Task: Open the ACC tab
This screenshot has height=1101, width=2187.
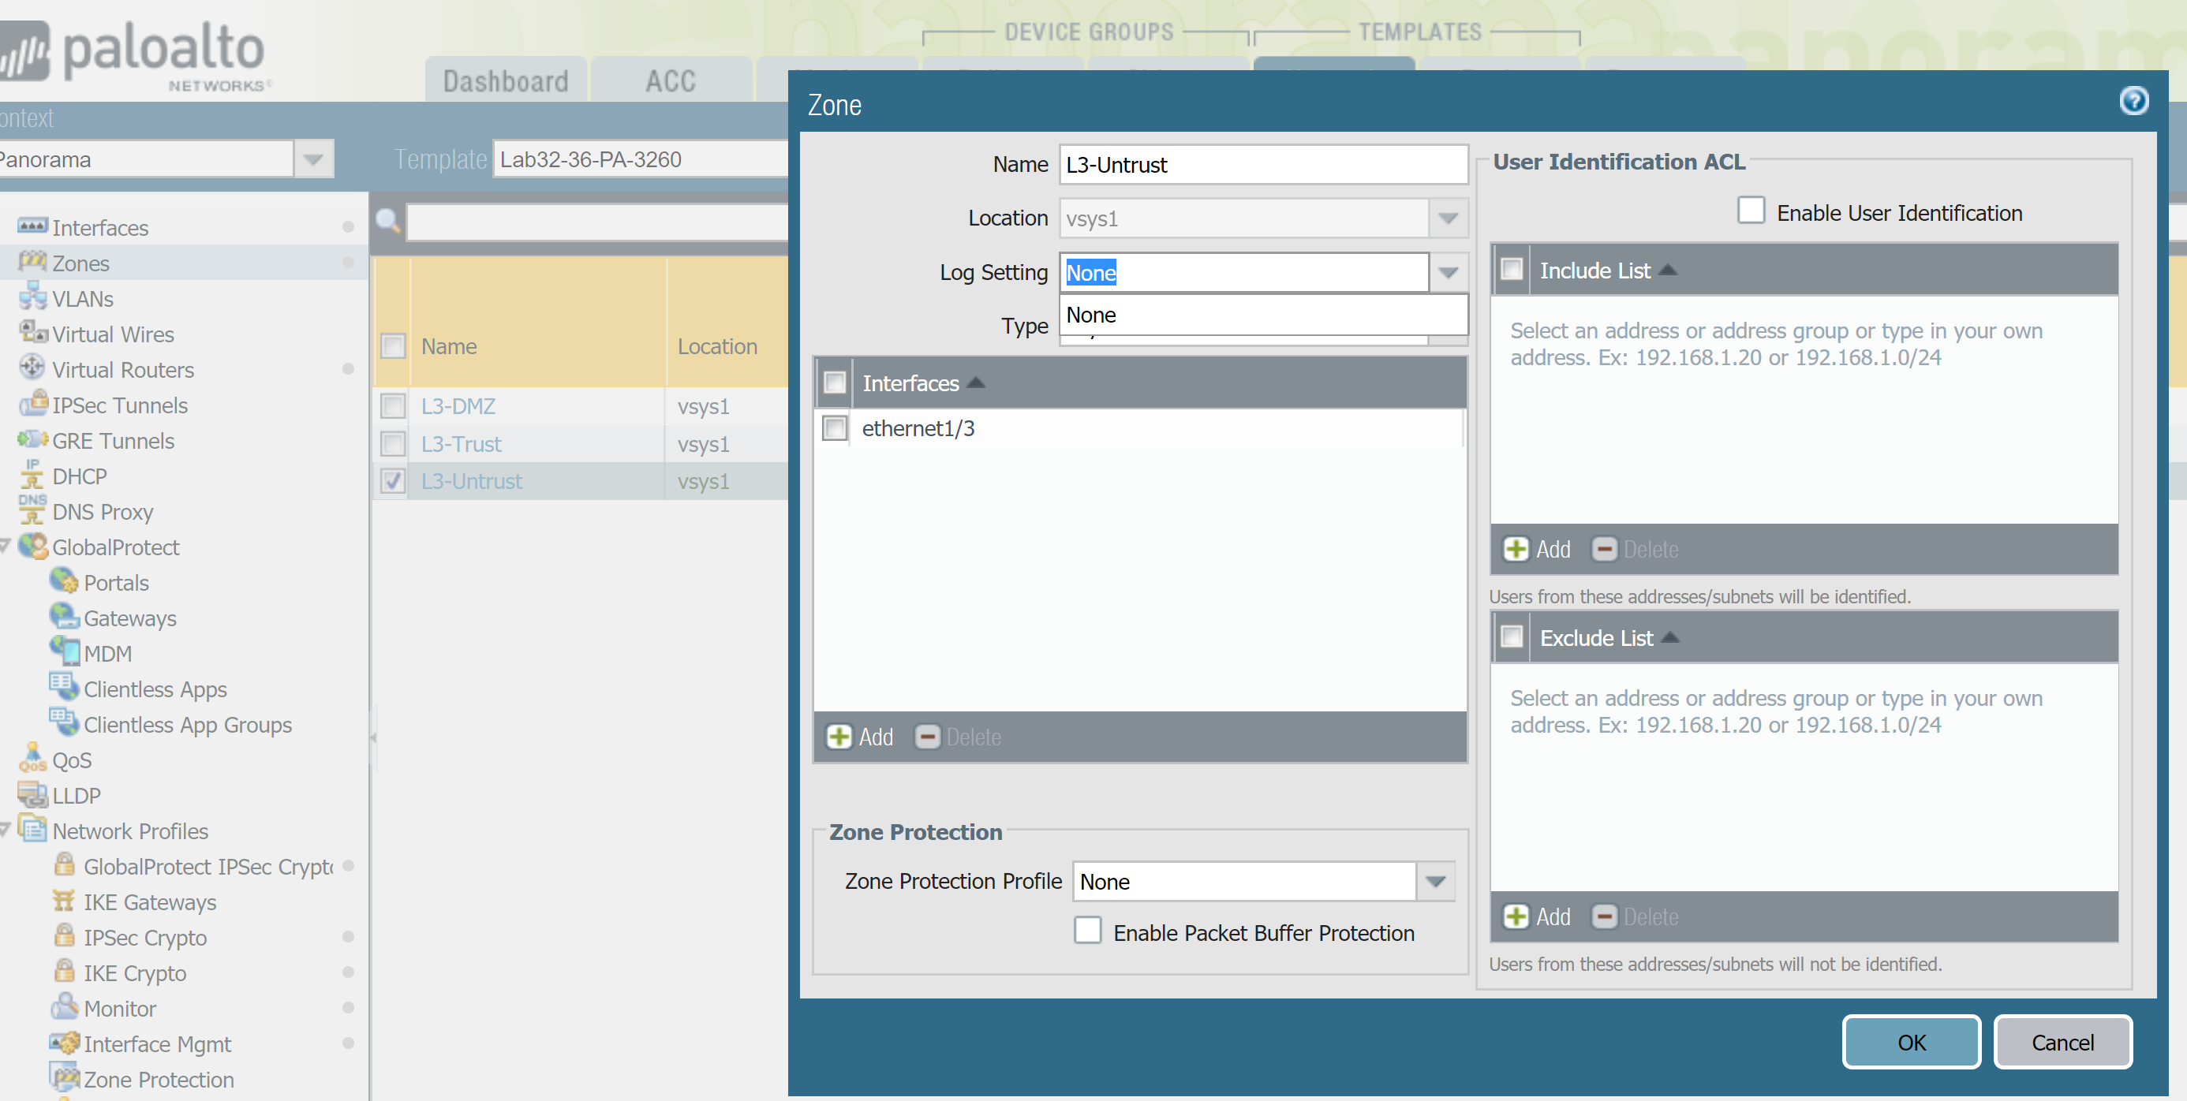Action: pyautogui.click(x=670, y=81)
